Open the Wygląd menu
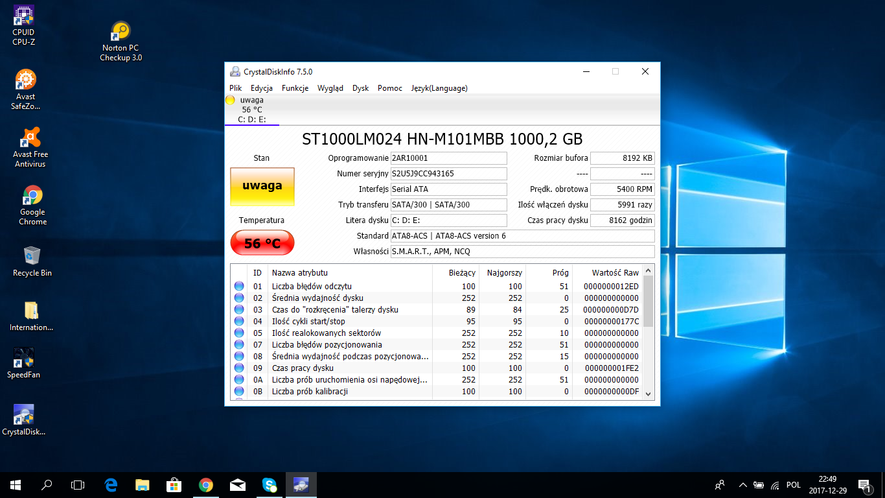Screen dimensions: 885x498 (x=330, y=88)
